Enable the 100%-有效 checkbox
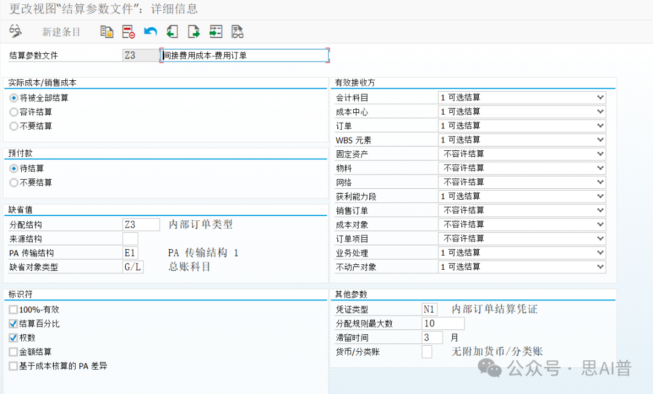The height and width of the screenshot is (394, 653). pos(14,310)
